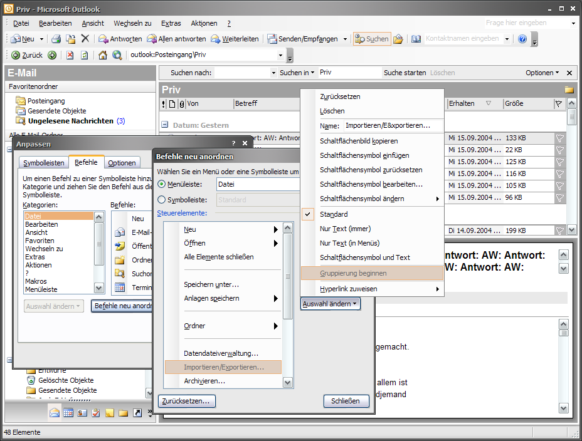The height and width of the screenshot is (441, 582).
Task: Open the Aktionen menu
Action: pyautogui.click(x=204, y=23)
